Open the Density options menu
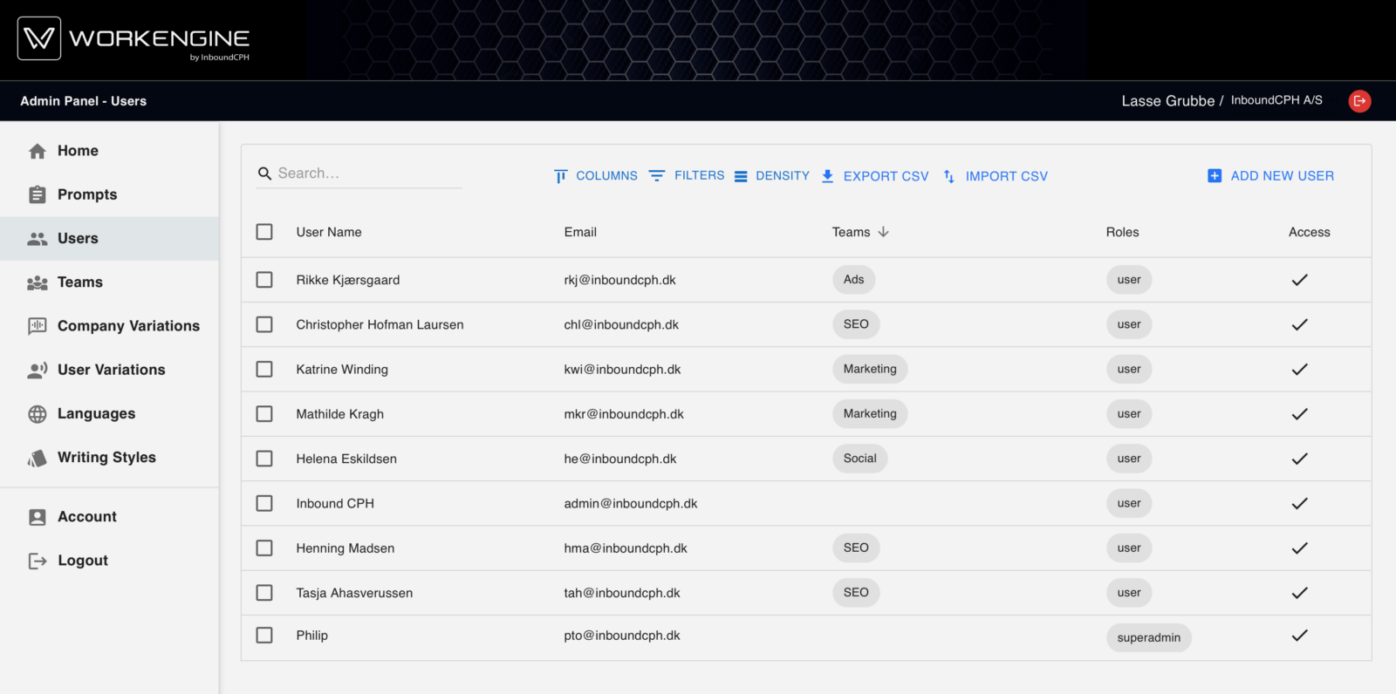1396x694 pixels. coord(772,176)
